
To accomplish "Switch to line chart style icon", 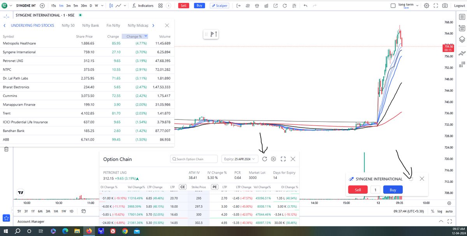I will click(118, 6).
